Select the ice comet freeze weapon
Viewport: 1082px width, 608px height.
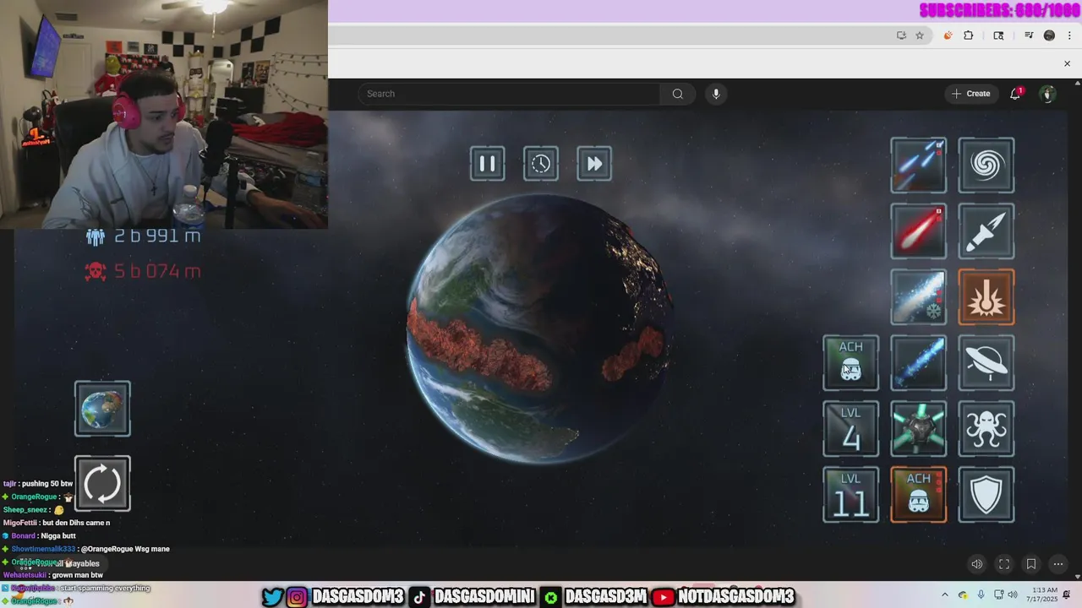pos(919,297)
